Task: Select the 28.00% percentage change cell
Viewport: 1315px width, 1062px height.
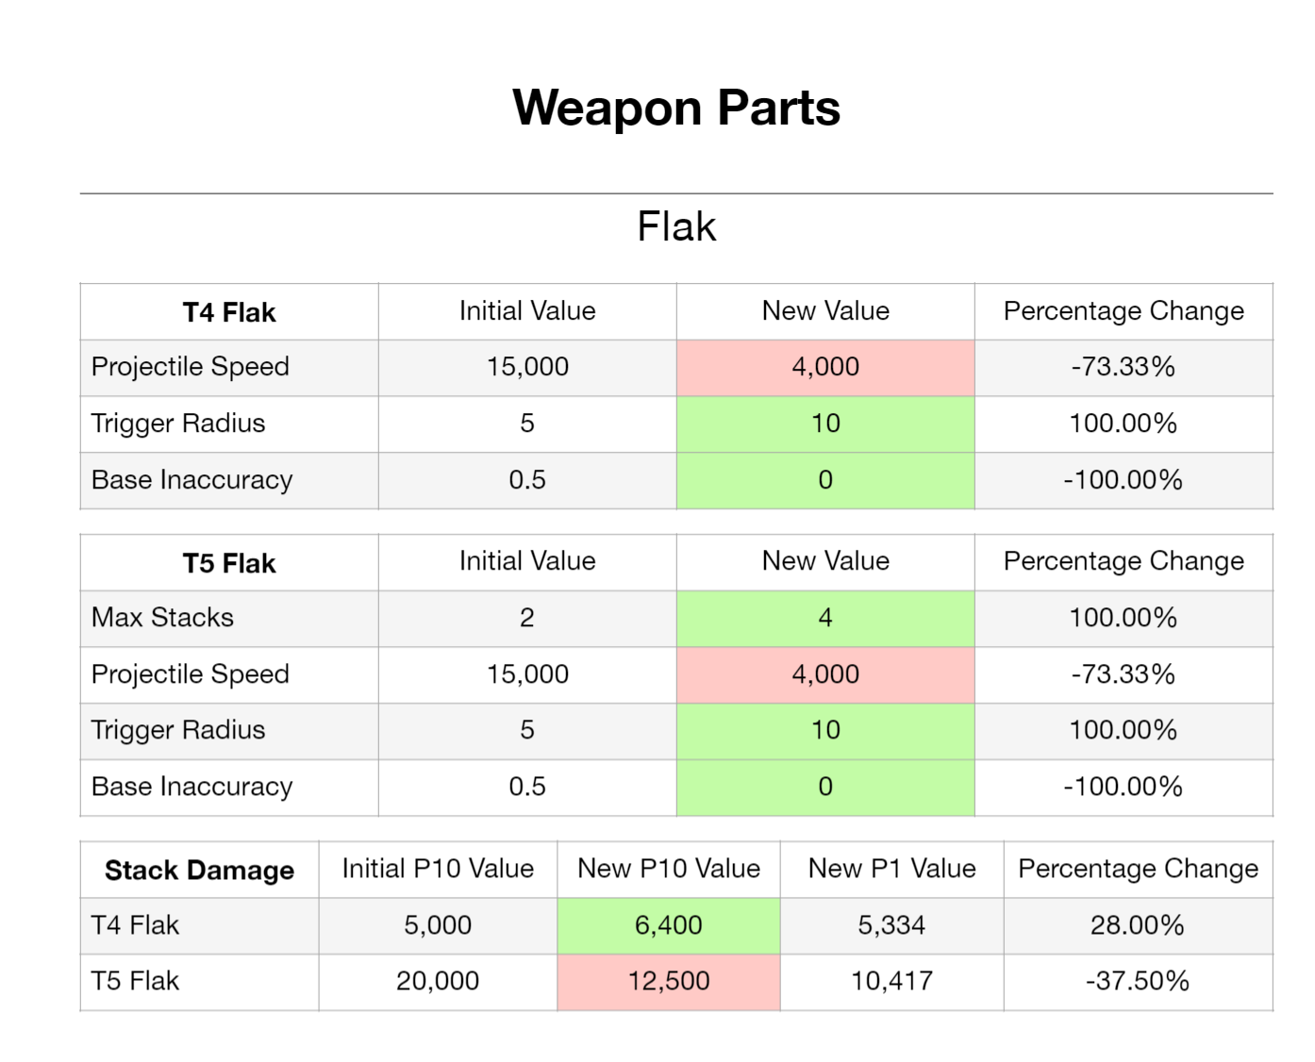Action: click(x=1137, y=925)
